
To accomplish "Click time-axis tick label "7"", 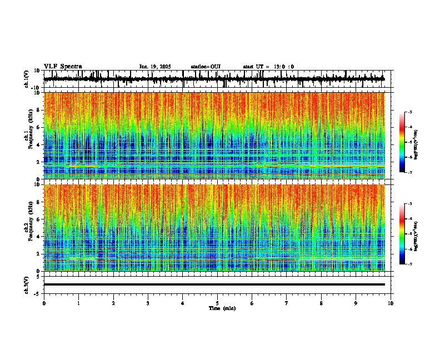I will (287, 303).
